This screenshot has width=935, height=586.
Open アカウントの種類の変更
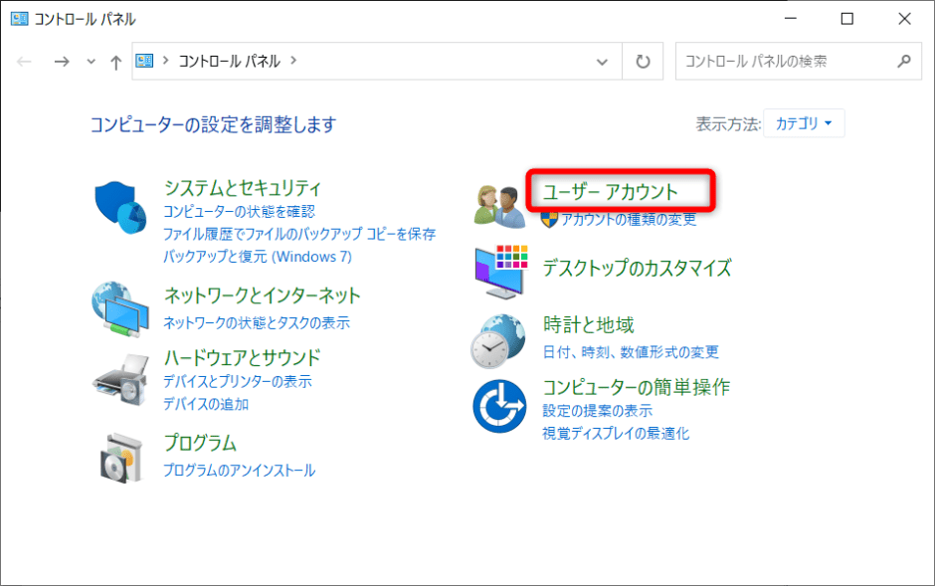pyautogui.click(x=628, y=221)
